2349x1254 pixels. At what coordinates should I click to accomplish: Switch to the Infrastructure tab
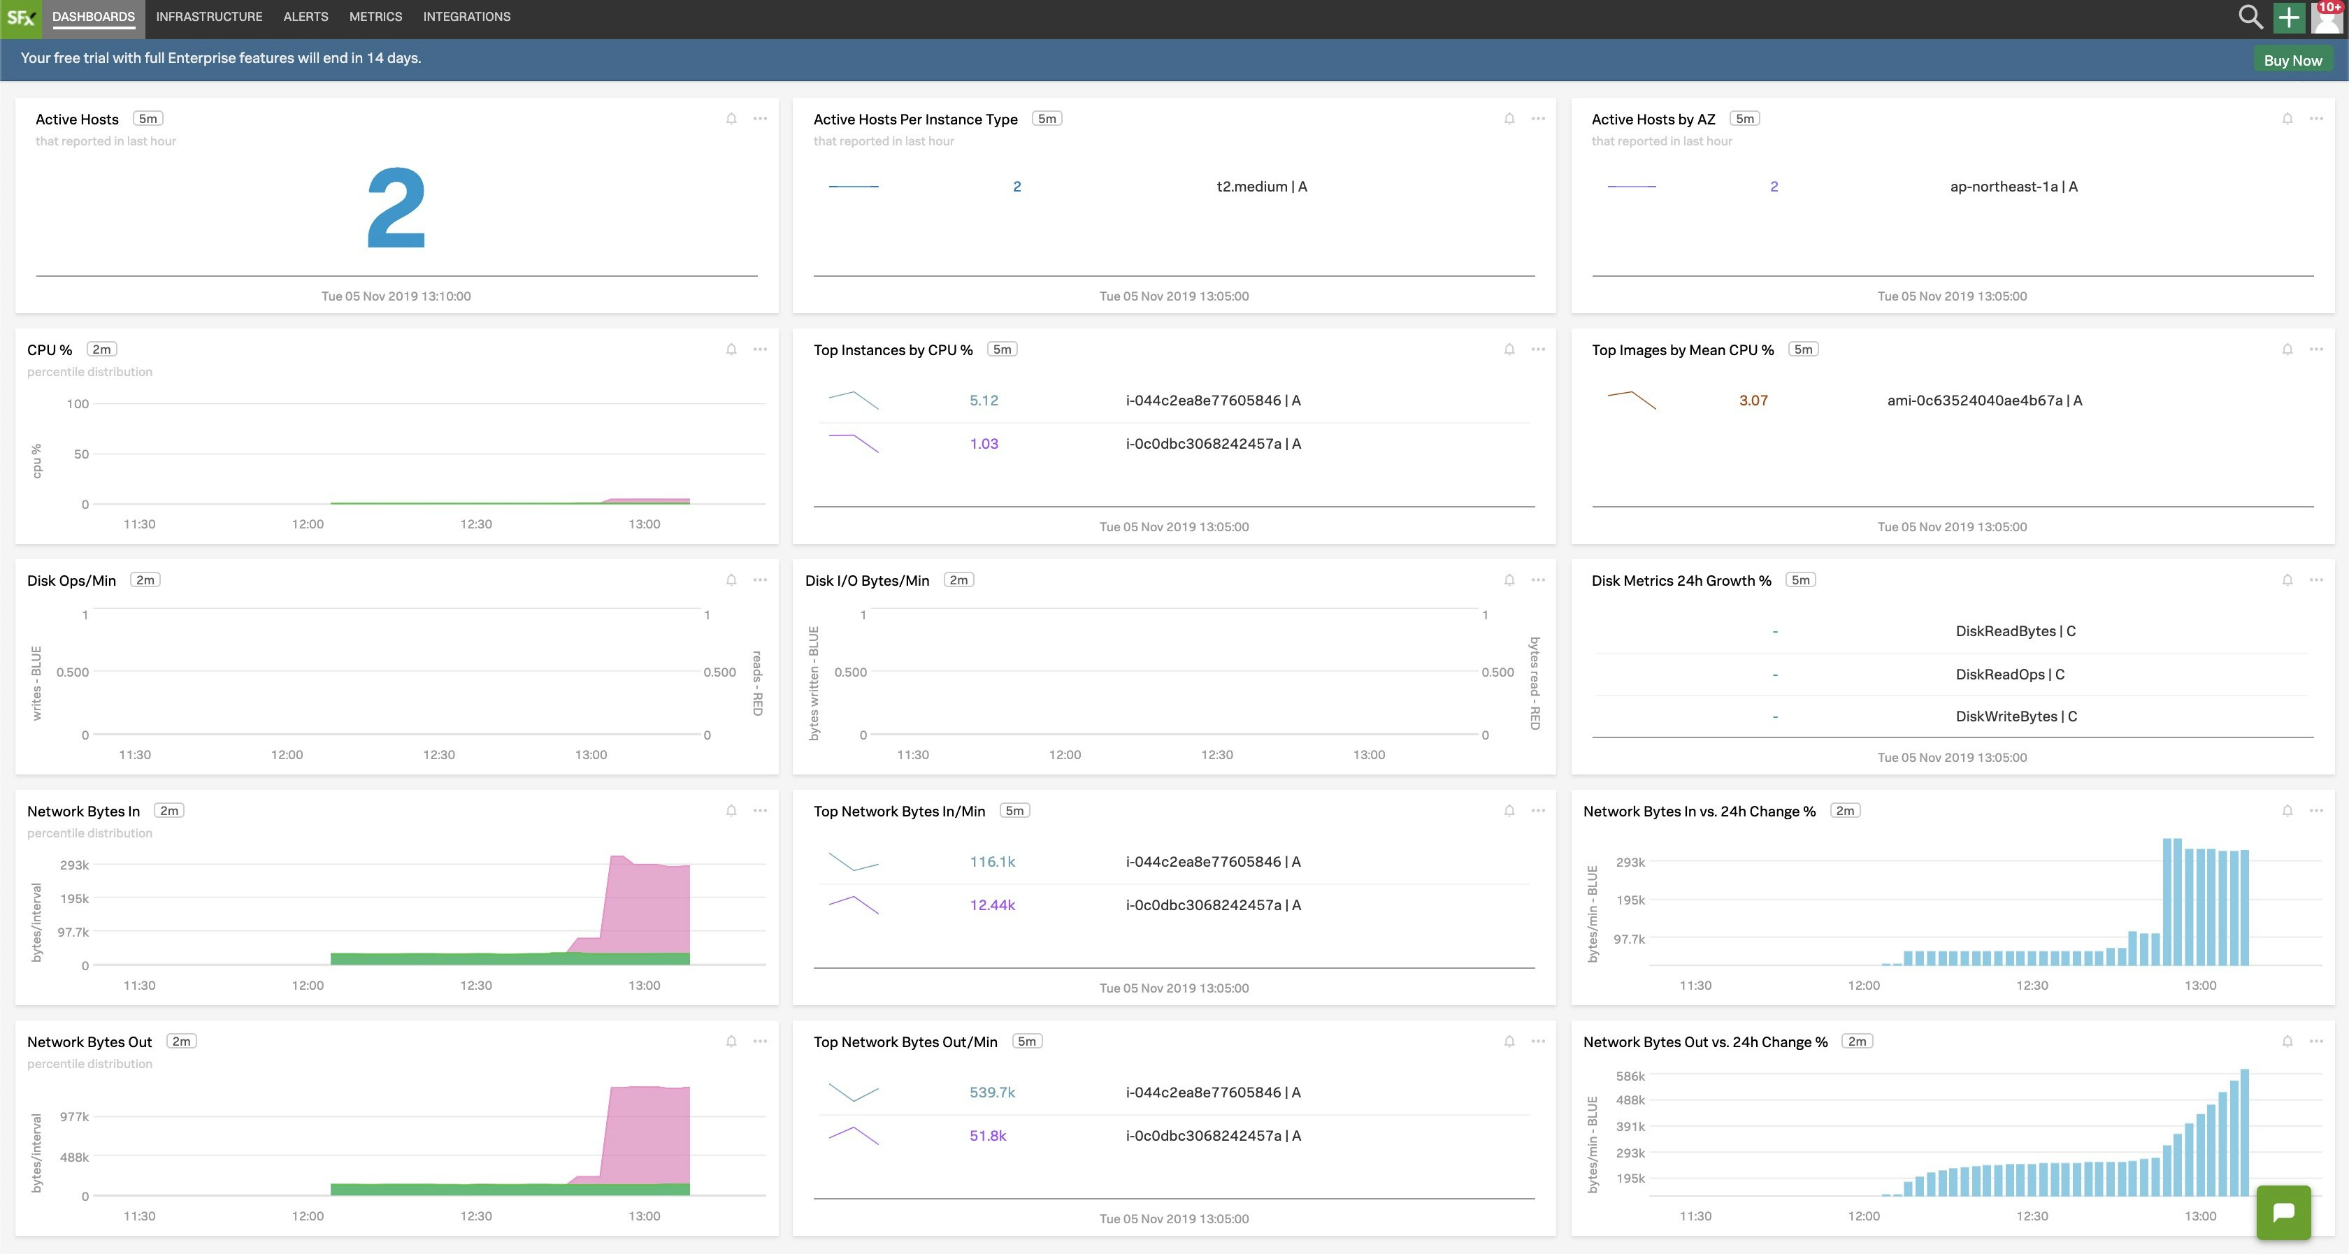point(209,17)
